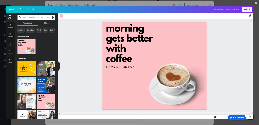This screenshot has height=125, width=259.
Task: Open the Projects folder panel
Action: (x=10, y=52)
